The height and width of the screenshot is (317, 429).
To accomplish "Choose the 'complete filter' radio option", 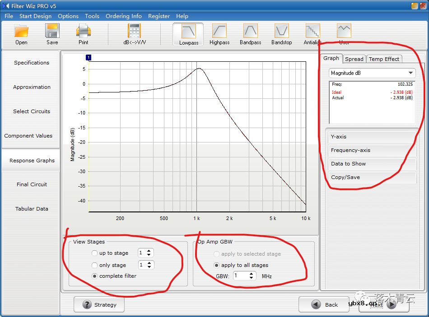I will [94, 276].
